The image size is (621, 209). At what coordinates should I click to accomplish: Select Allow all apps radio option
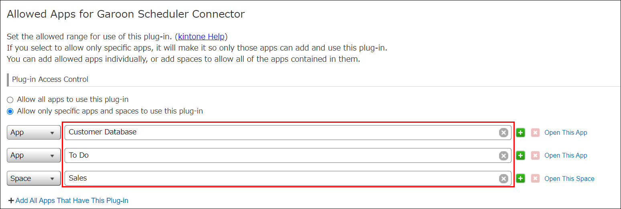[x=10, y=100]
